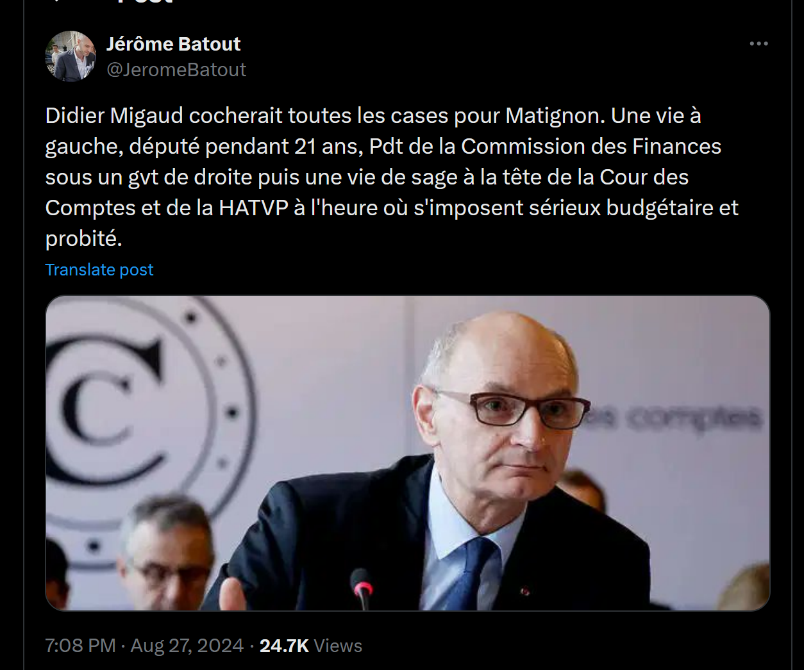Image resolution: width=804 pixels, height=670 pixels.
Task: Click the display name Jérôme Batout
Action: (173, 44)
